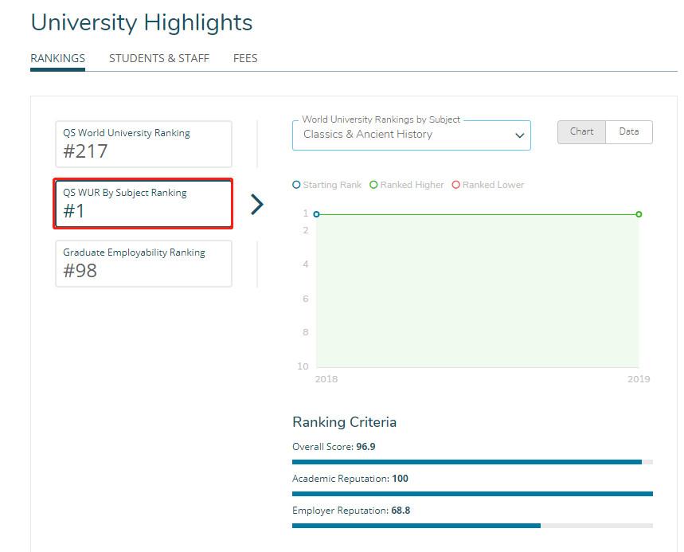The width and height of the screenshot is (684, 552).
Task: Open the World University Rankings by Subject dropdown
Action: (402, 135)
